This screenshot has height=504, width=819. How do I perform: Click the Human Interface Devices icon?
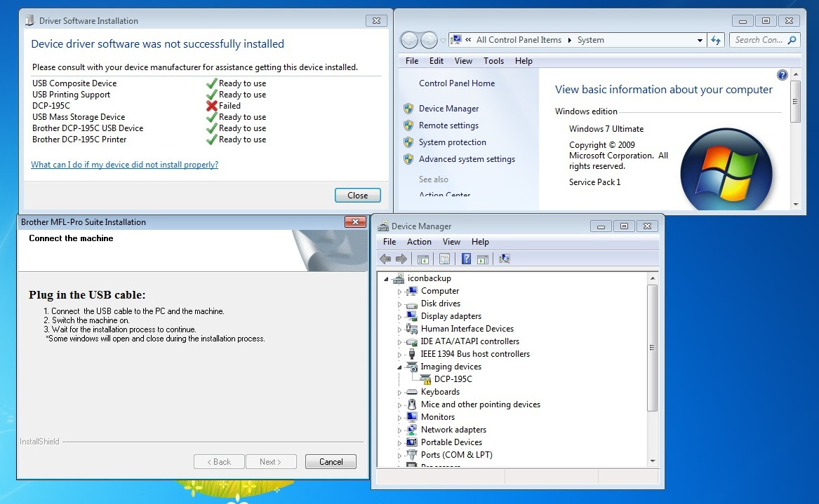click(x=411, y=329)
